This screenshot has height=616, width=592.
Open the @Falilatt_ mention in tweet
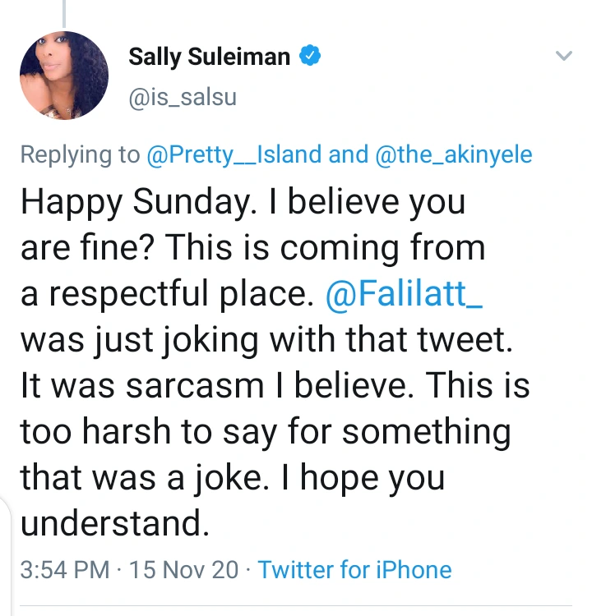[404, 295]
